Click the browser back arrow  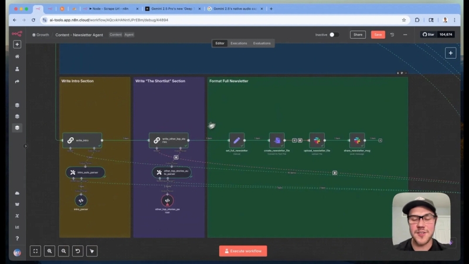[15, 20]
